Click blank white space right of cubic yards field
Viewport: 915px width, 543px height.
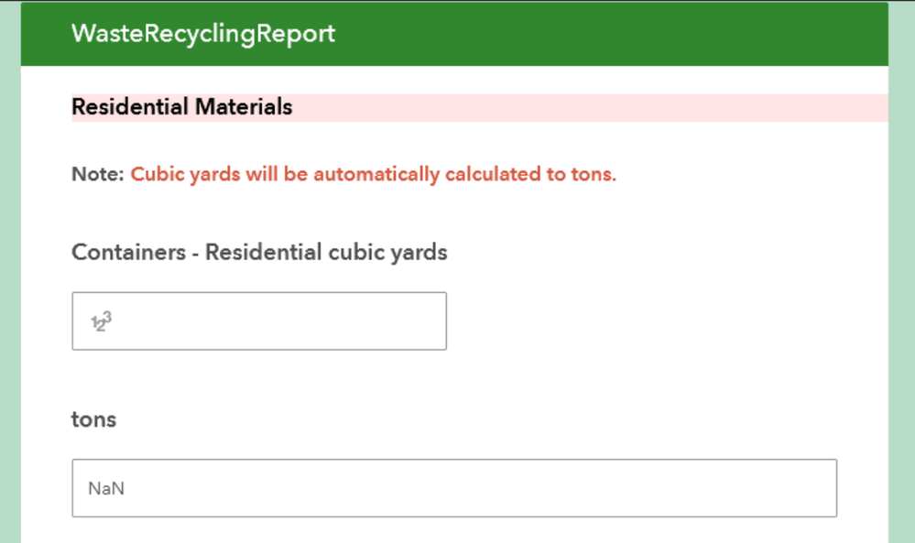[659, 321]
